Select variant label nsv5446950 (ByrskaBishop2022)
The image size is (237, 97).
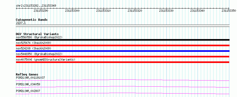coord(39,54)
